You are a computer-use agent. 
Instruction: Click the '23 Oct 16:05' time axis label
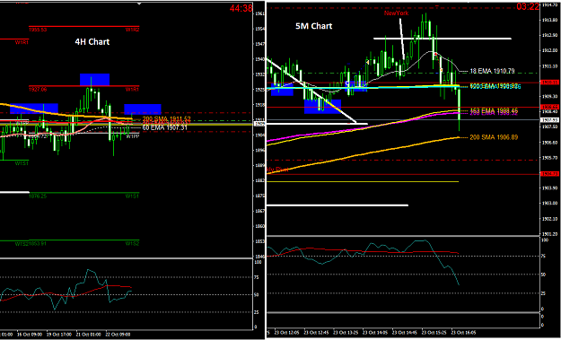click(x=464, y=332)
